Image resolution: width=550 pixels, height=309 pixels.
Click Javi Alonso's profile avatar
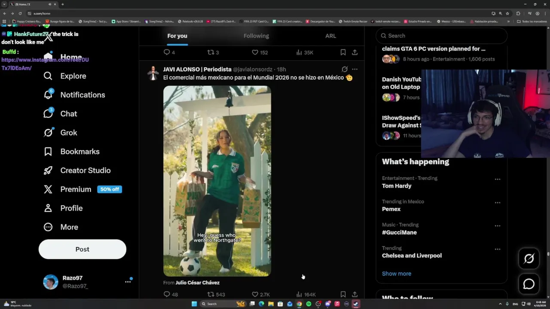pos(153,73)
